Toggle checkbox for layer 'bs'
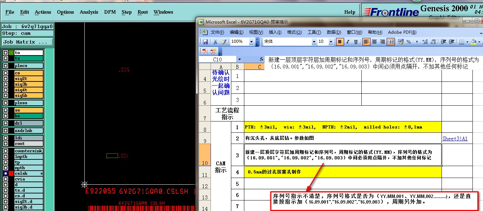483x211 pixels. click(6, 116)
